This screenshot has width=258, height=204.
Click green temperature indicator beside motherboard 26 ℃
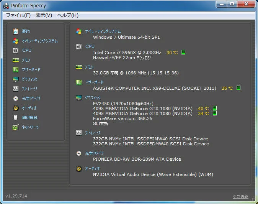click(x=238, y=88)
